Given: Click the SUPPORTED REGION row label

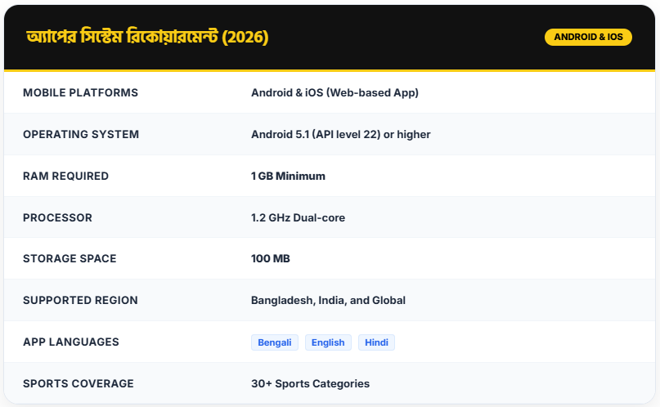Looking at the screenshot, I should pos(80,301).
